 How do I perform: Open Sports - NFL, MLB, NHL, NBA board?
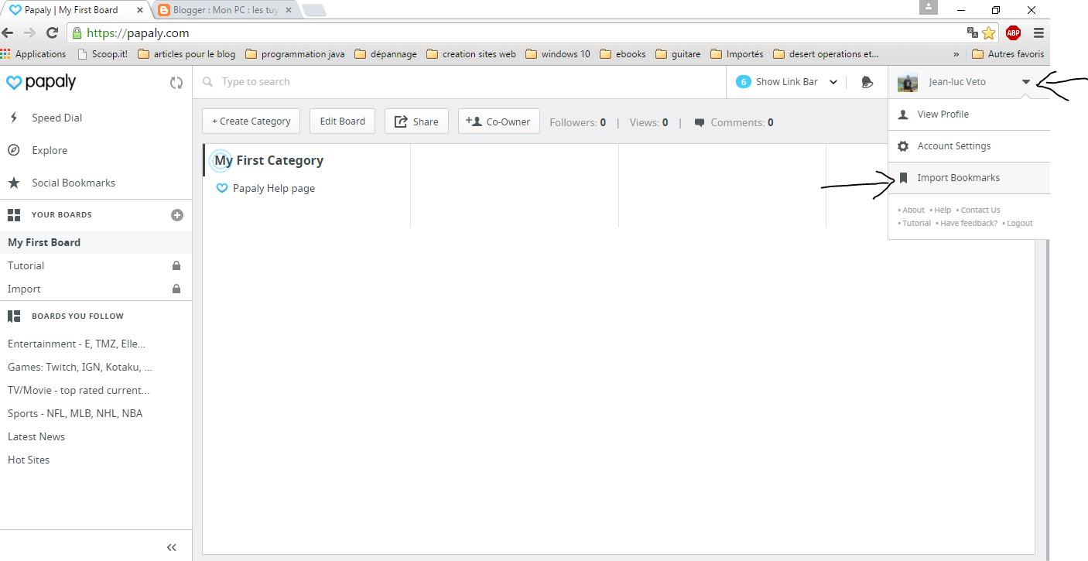pos(75,413)
